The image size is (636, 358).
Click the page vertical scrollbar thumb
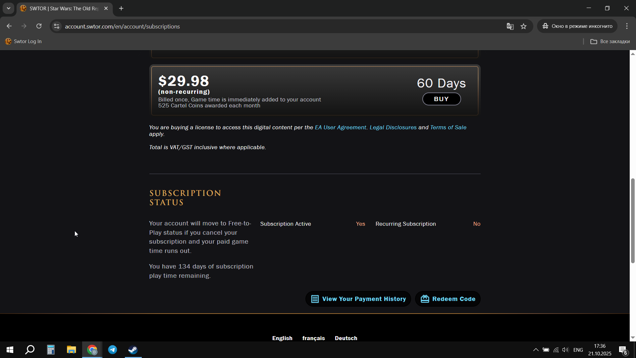(x=633, y=220)
